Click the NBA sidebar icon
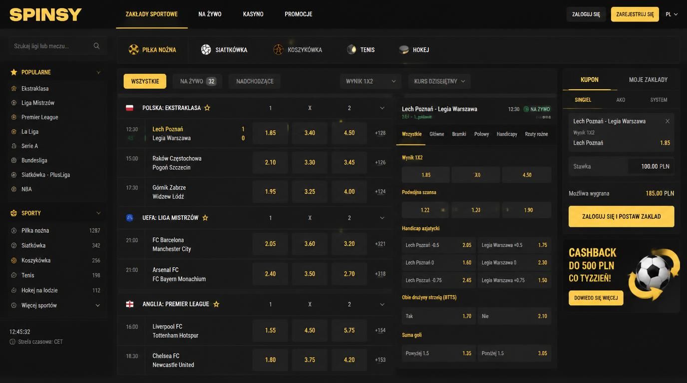The image size is (687, 383). pyautogui.click(x=14, y=189)
